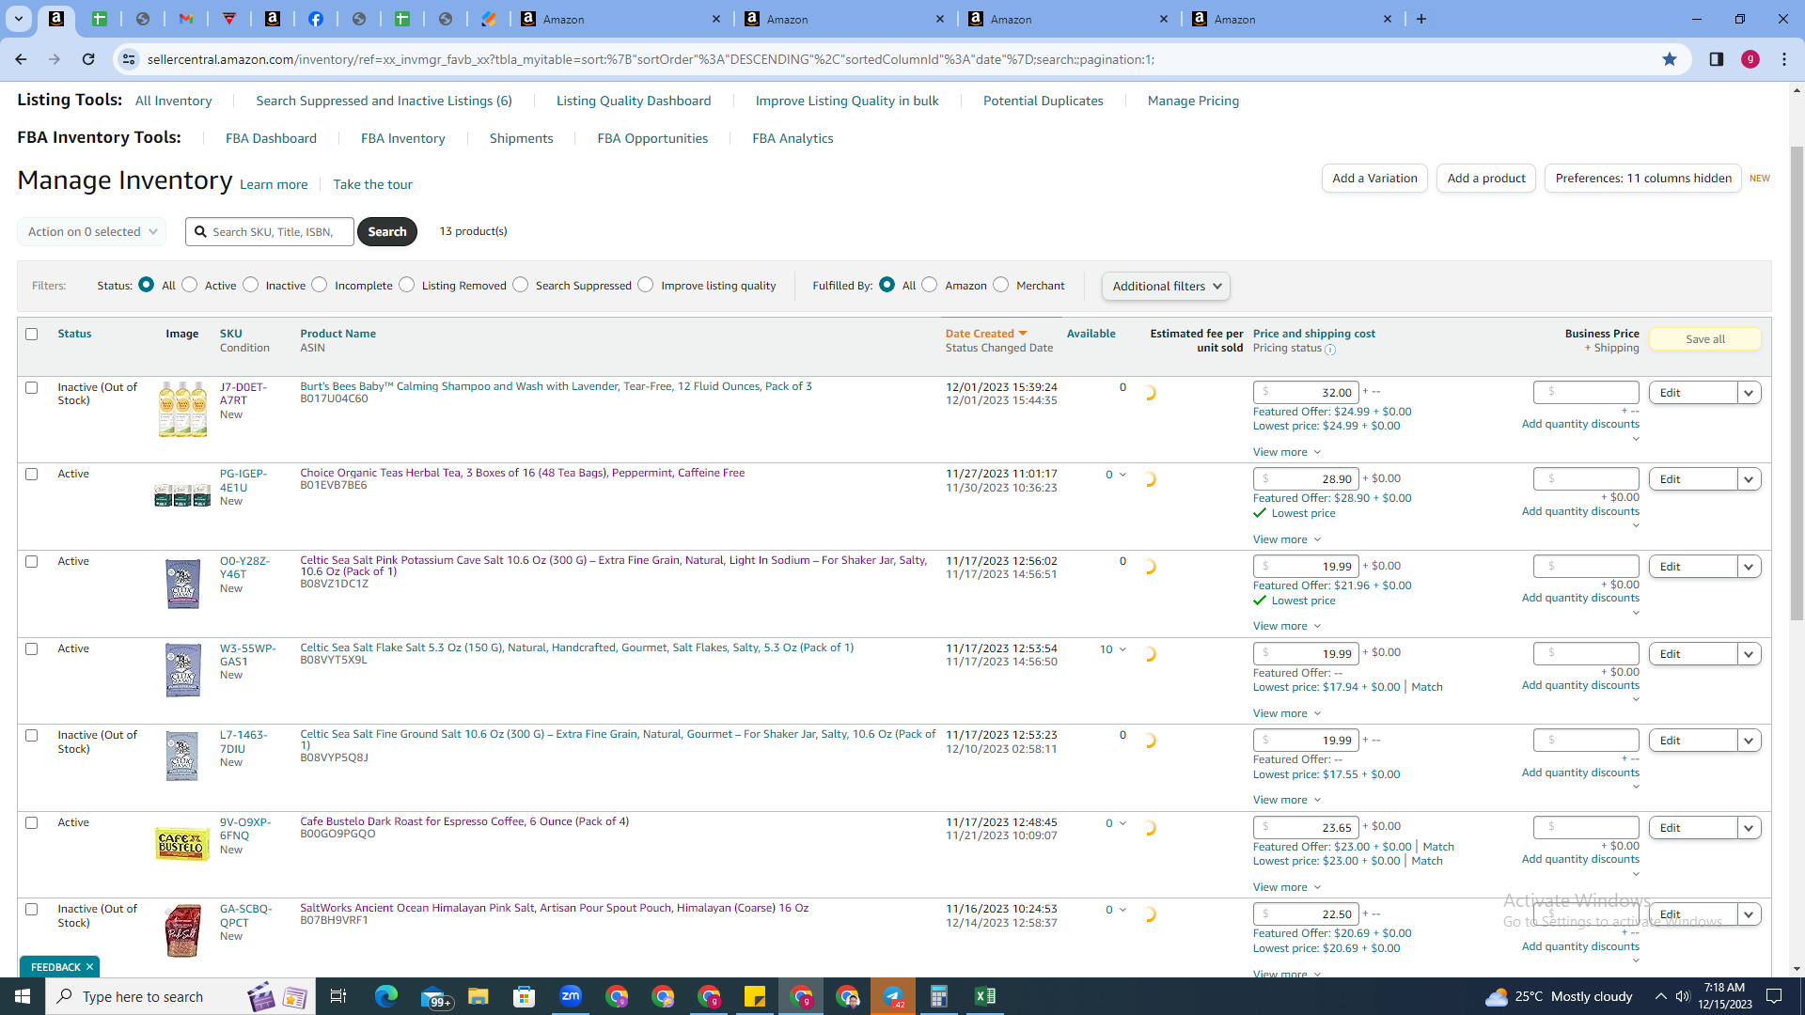Open Sticky Notes from the taskbar
The width and height of the screenshot is (1805, 1015).
coord(755,996)
